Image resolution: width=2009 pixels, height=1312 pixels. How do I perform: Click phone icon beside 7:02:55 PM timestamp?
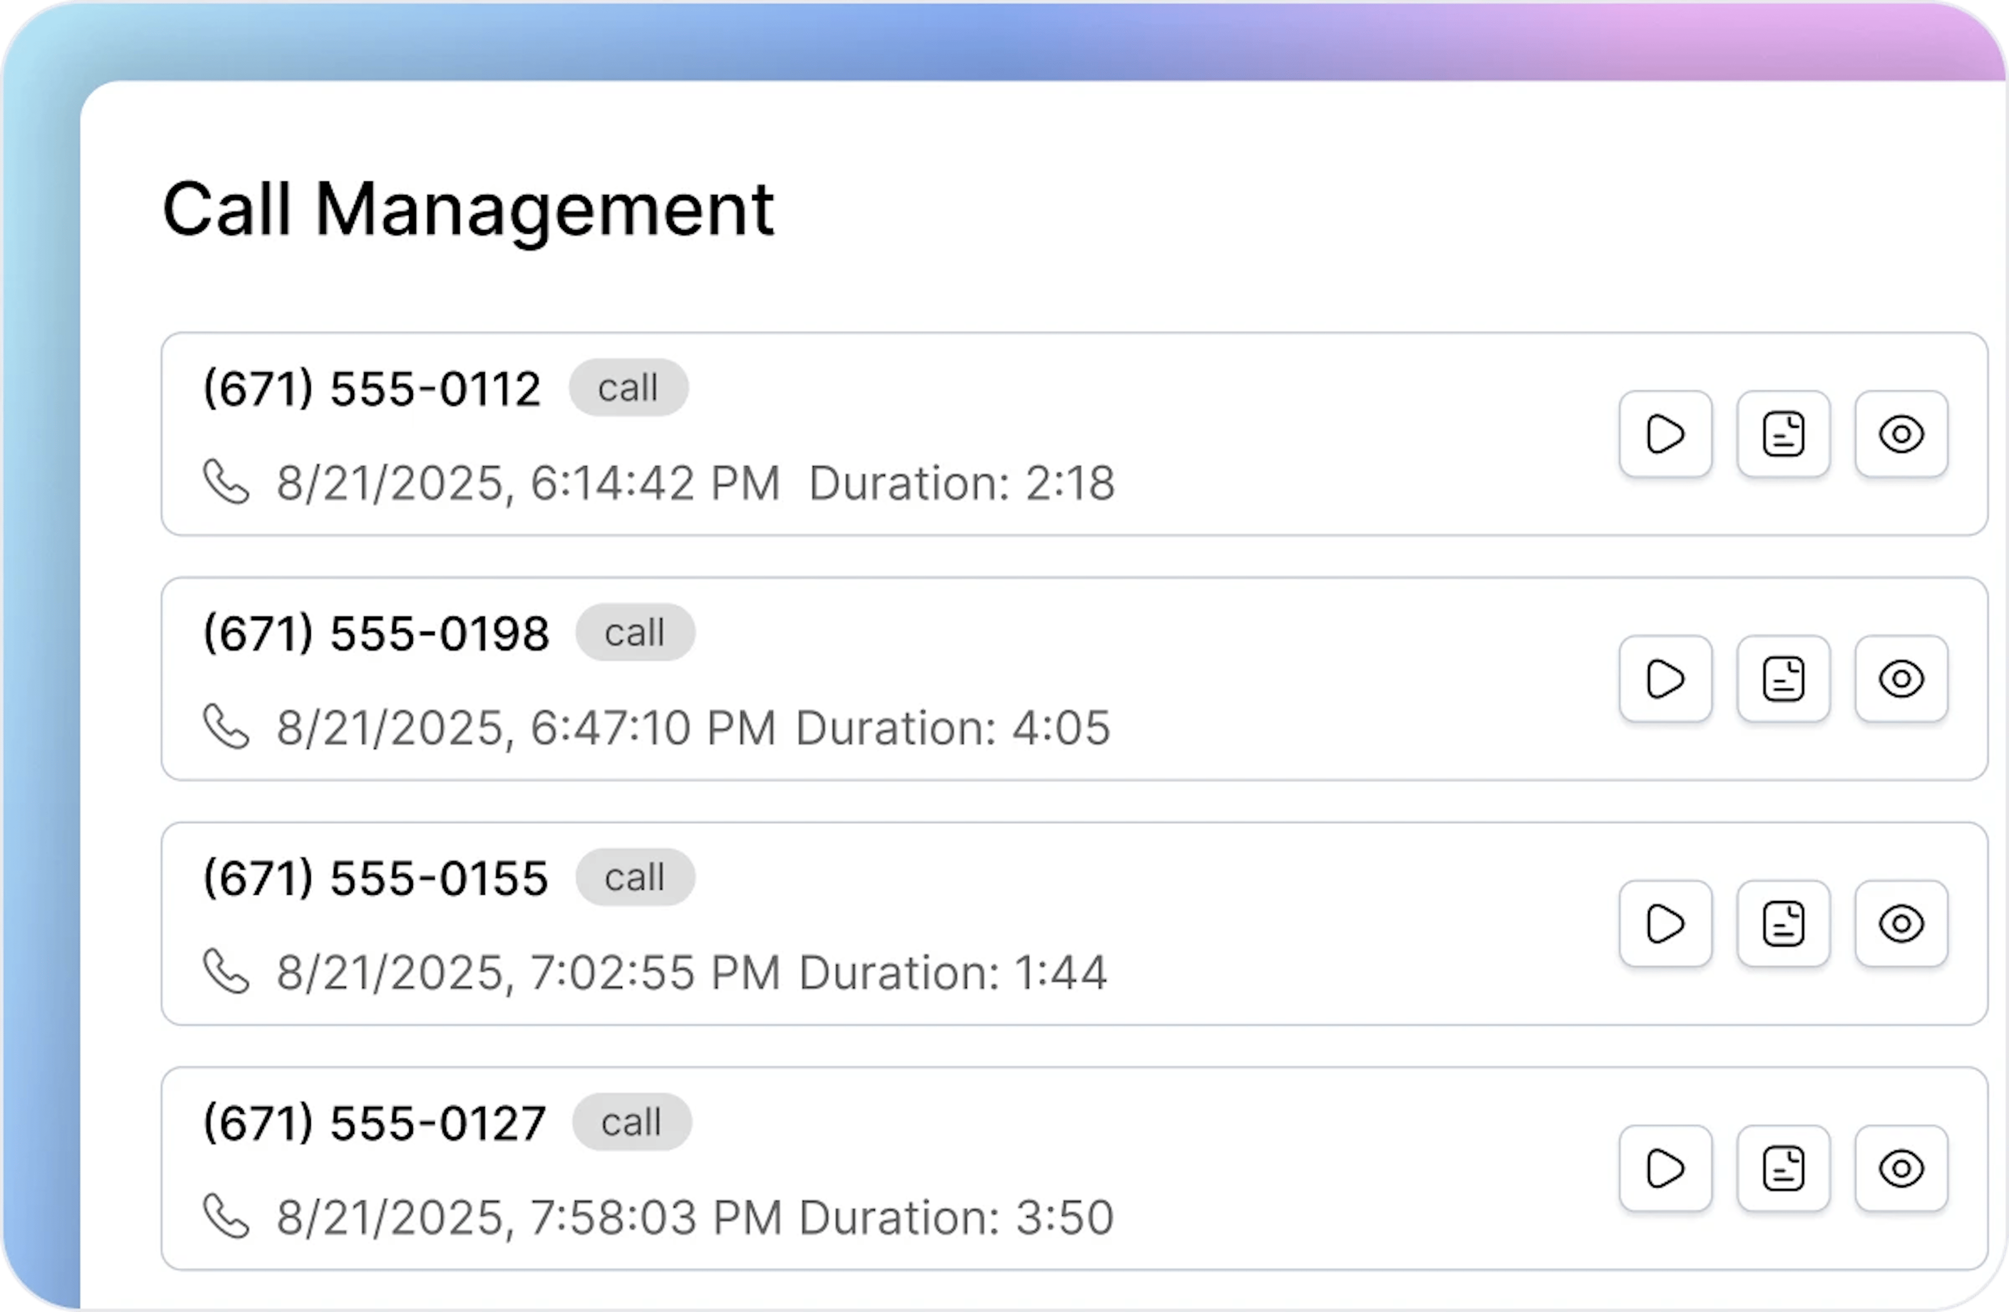[226, 971]
